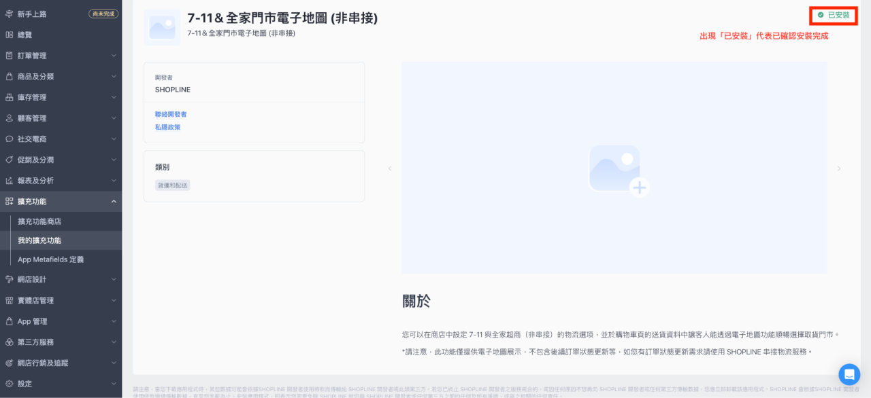Screen dimensions: 871x398
Task: Expand the 網店行銷及追蹤 menu chevron
Action: pyautogui.click(x=114, y=363)
